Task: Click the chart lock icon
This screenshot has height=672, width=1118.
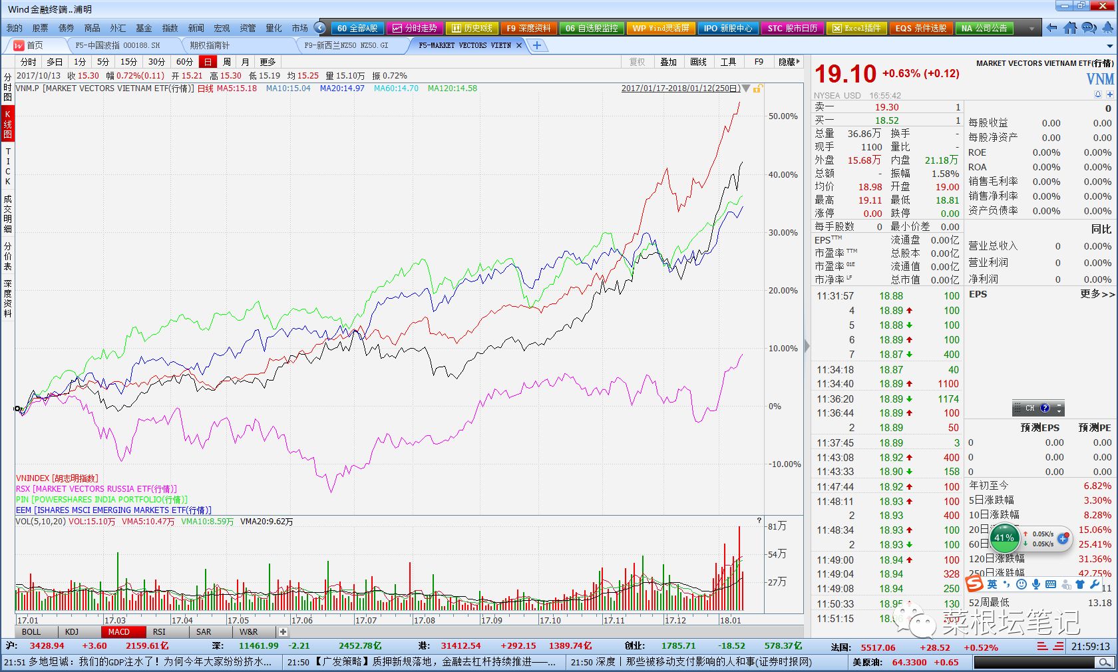Action: pos(758,88)
